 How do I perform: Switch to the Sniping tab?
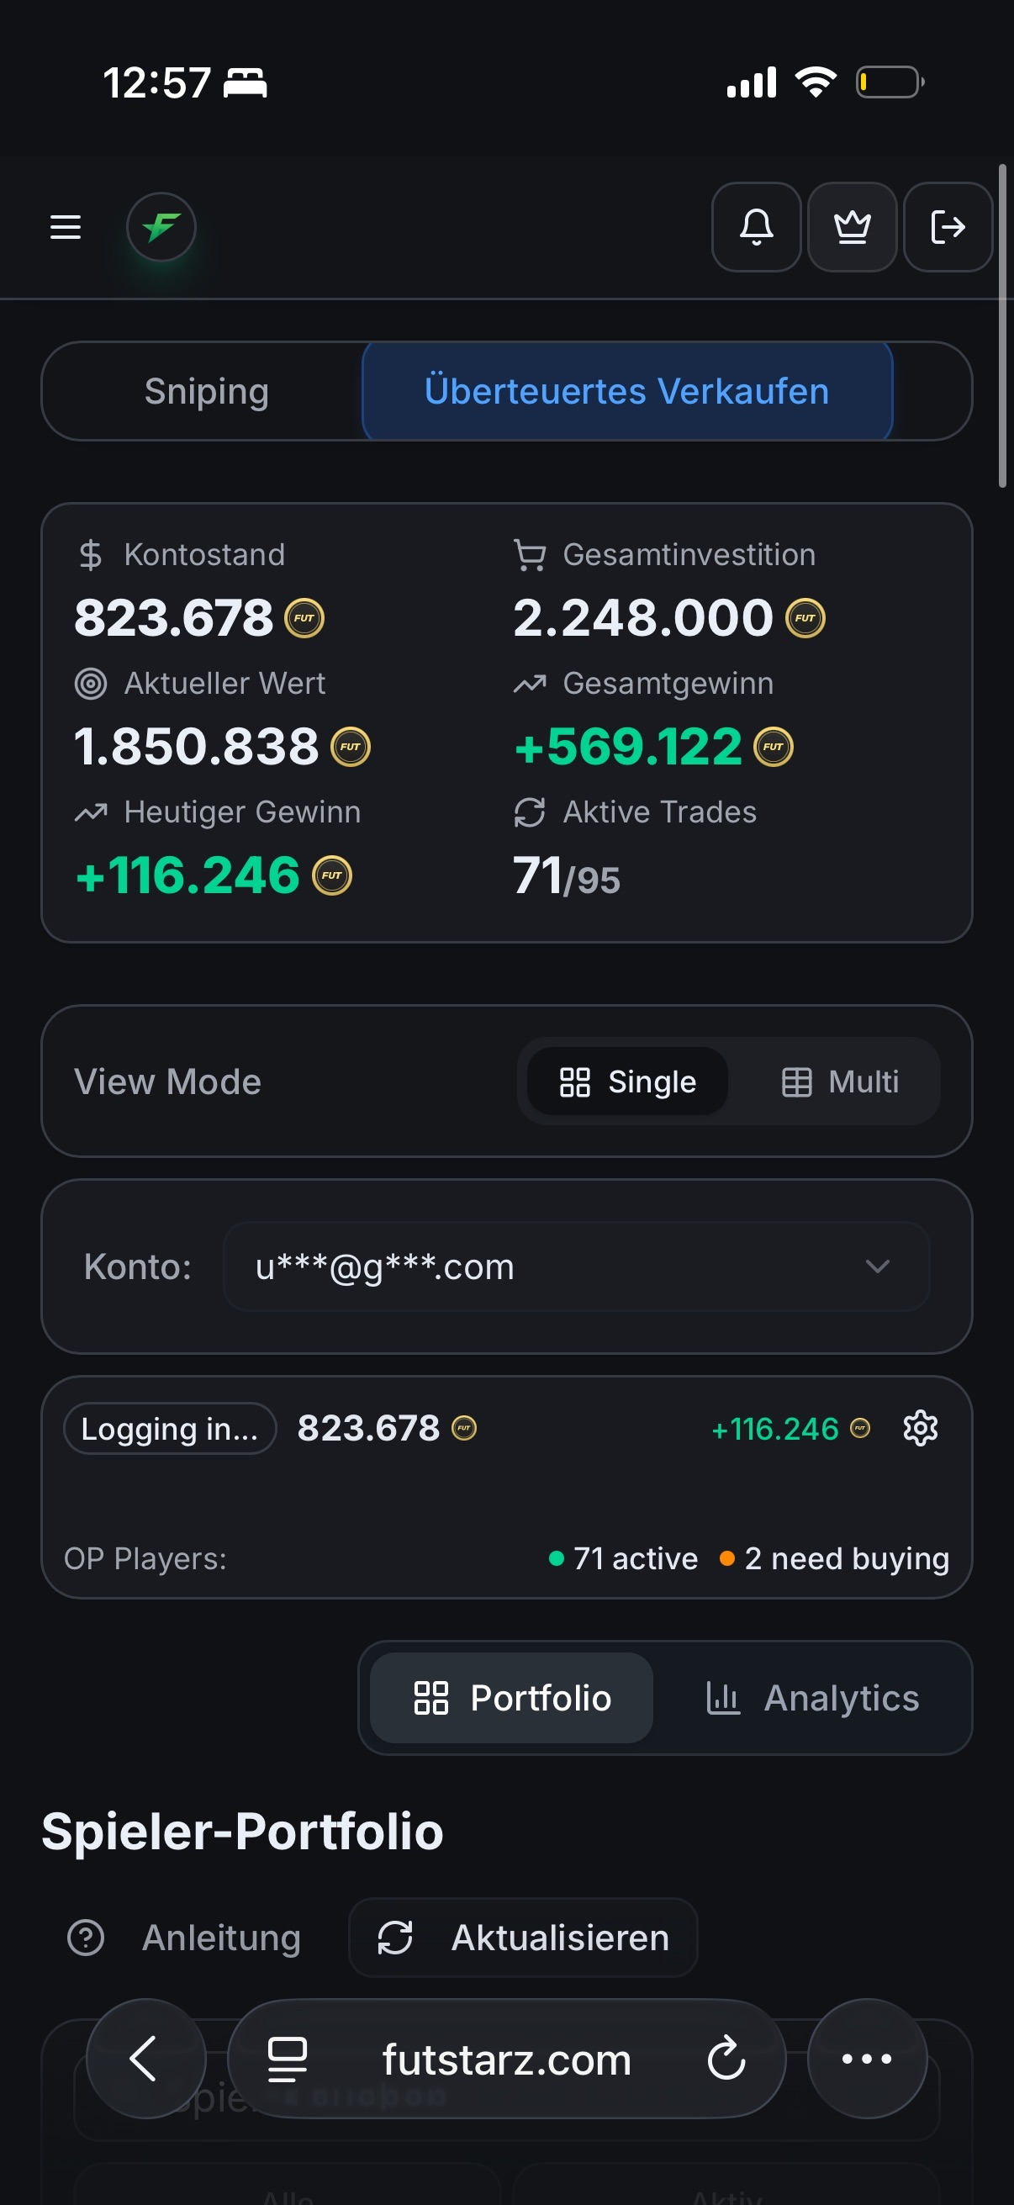tap(206, 391)
